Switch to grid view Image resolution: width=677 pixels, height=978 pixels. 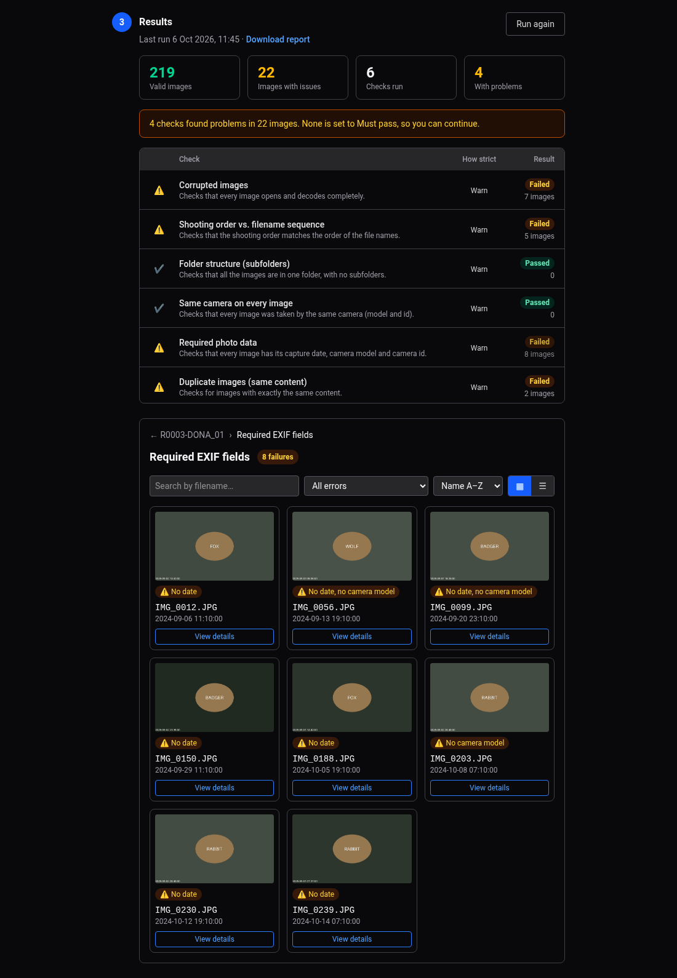pos(519,486)
